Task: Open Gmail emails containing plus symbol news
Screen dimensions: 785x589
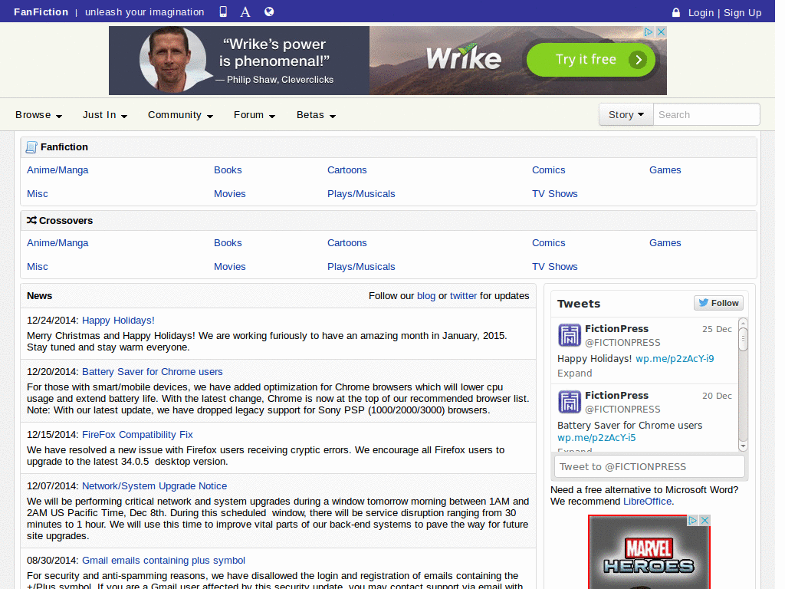Action: tap(163, 561)
